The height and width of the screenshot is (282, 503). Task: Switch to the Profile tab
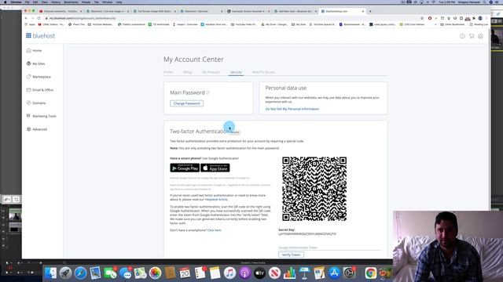pos(168,72)
